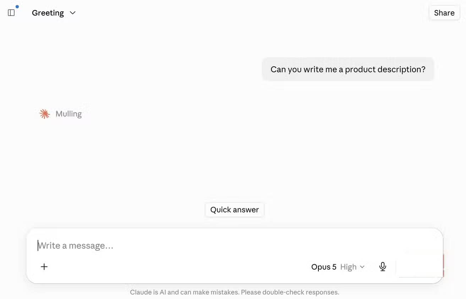Click the orange Claude spark icon

[x=44, y=114]
